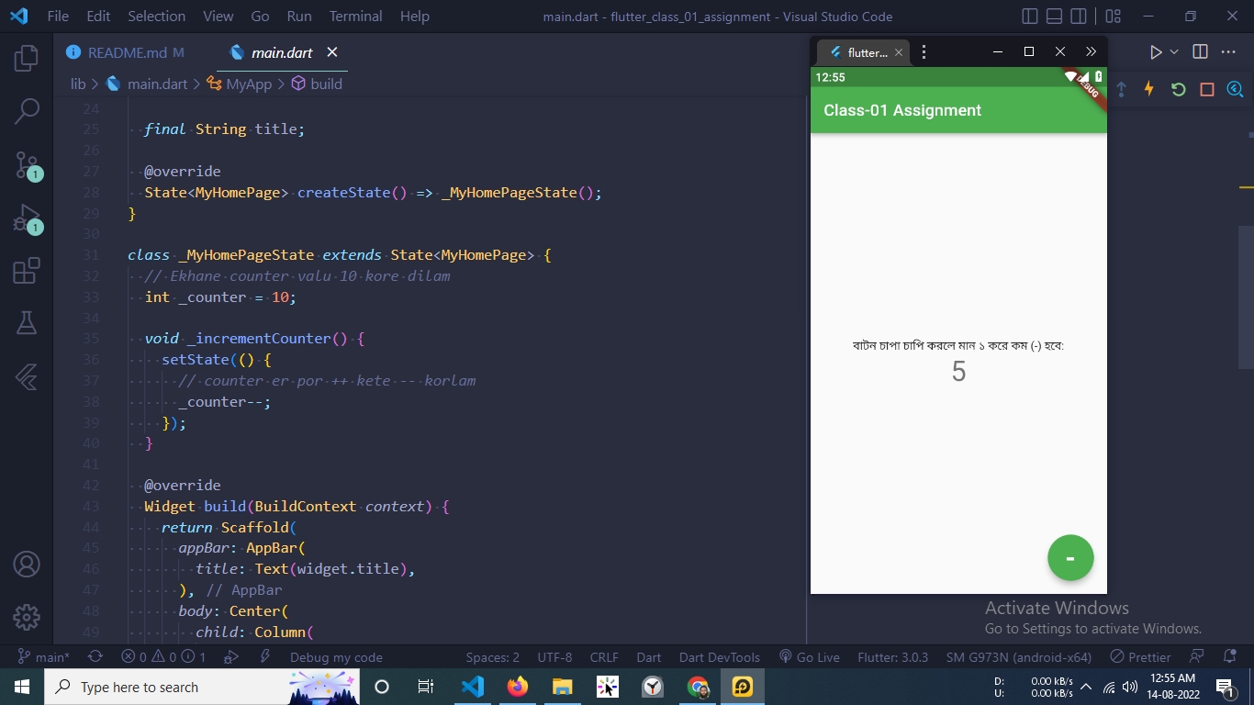
Task: Click the green minus FloatingActionButton in the emulator
Action: pyautogui.click(x=1070, y=557)
